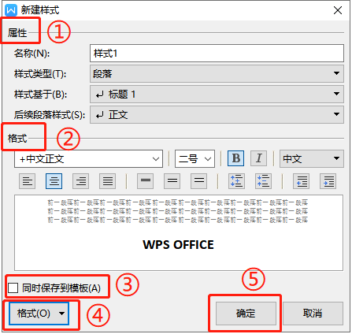
Task: Decrease indent icon
Action: [302, 181]
